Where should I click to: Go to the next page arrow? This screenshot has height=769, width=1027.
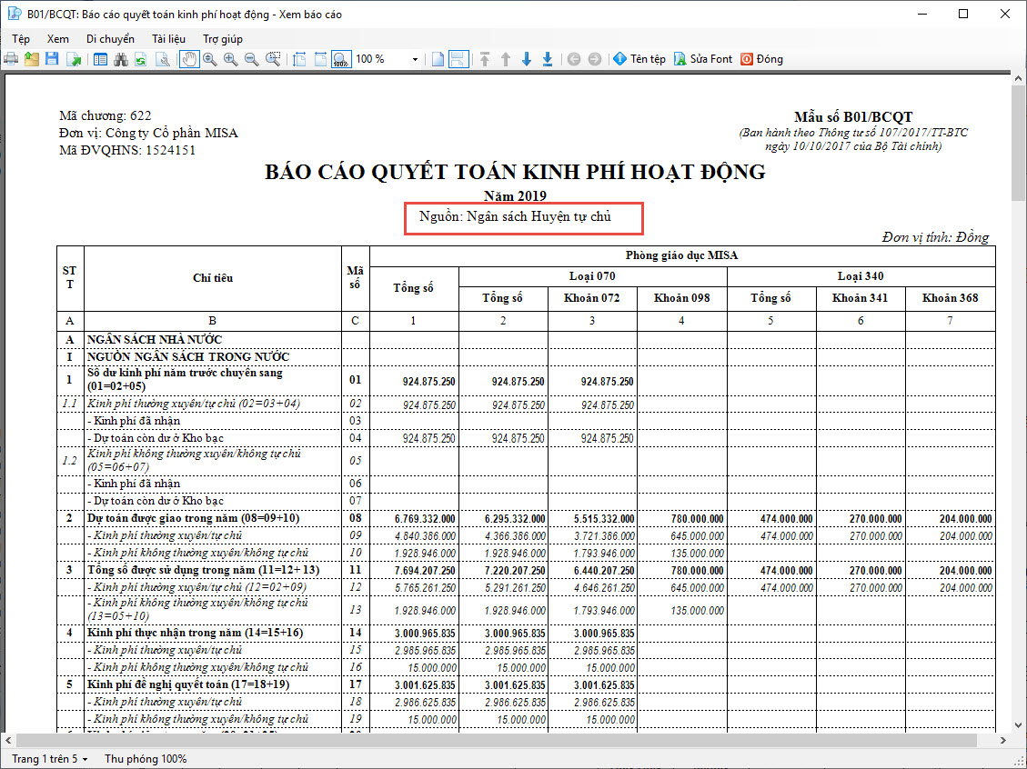click(526, 59)
